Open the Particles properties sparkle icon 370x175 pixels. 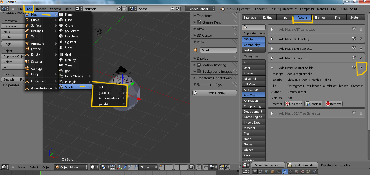click(x=309, y=172)
